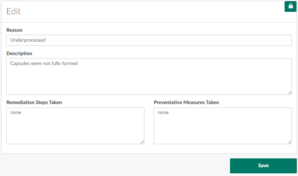Focus the Remediation Steps Taken text box
The height and width of the screenshot is (176, 298).
(x=75, y=128)
